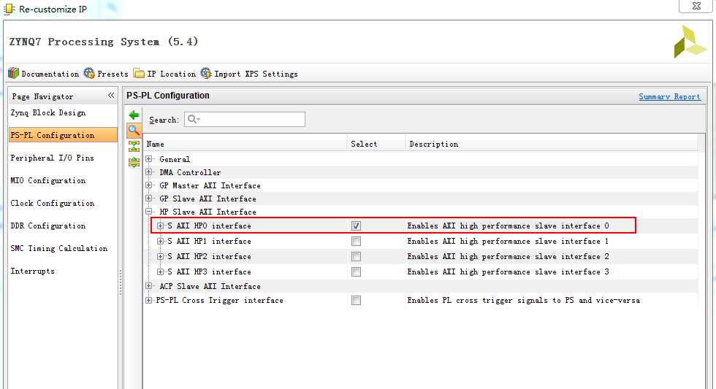Expand ACP Slave AXI Interface node
Screen dimensions: 716x389
pos(149,286)
